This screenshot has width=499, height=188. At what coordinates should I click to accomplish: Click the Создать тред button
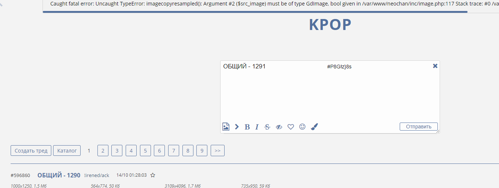point(31,151)
